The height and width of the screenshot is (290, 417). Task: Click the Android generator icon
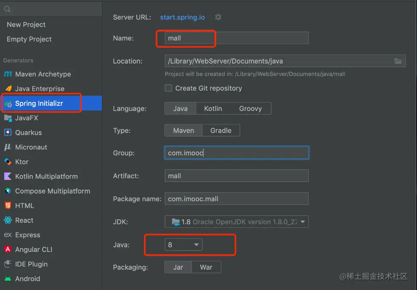coord(8,279)
